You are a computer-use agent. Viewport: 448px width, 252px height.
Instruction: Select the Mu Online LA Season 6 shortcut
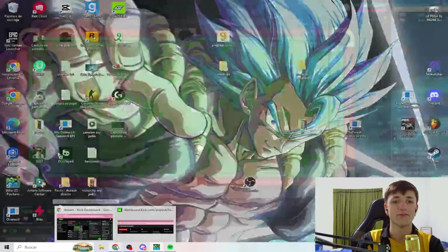[x=65, y=128]
